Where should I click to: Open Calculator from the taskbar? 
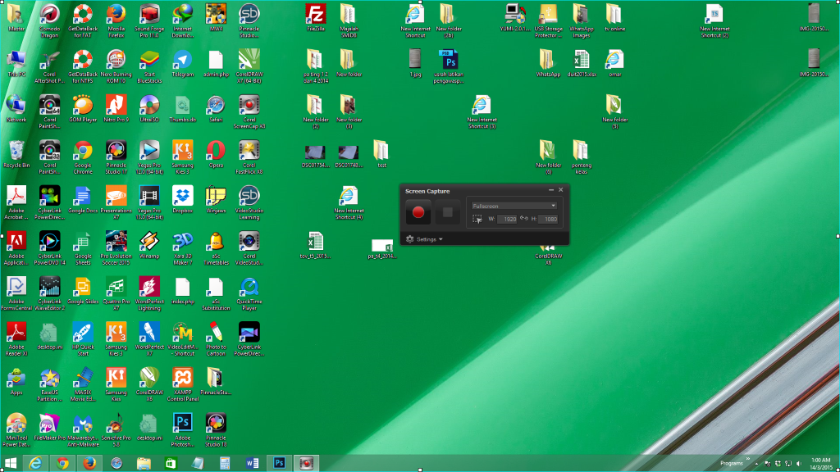coord(225,463)
